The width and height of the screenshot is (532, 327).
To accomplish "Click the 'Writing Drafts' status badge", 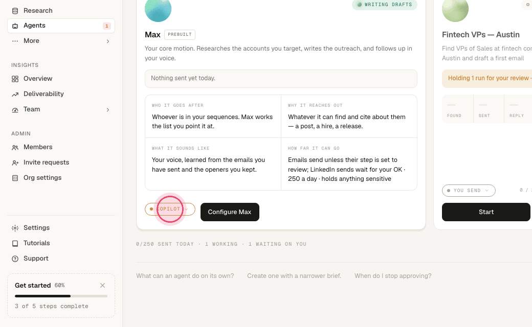I will [x=384, y=5].
